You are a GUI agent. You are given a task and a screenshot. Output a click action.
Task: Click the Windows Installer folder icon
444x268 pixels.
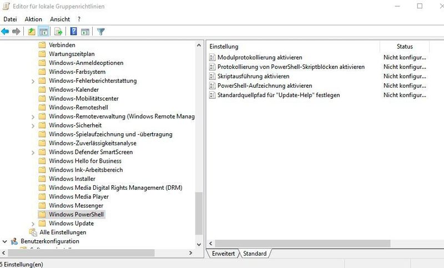pos(42,179)
